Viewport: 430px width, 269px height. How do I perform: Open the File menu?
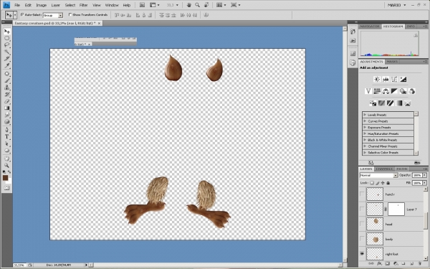17,5
